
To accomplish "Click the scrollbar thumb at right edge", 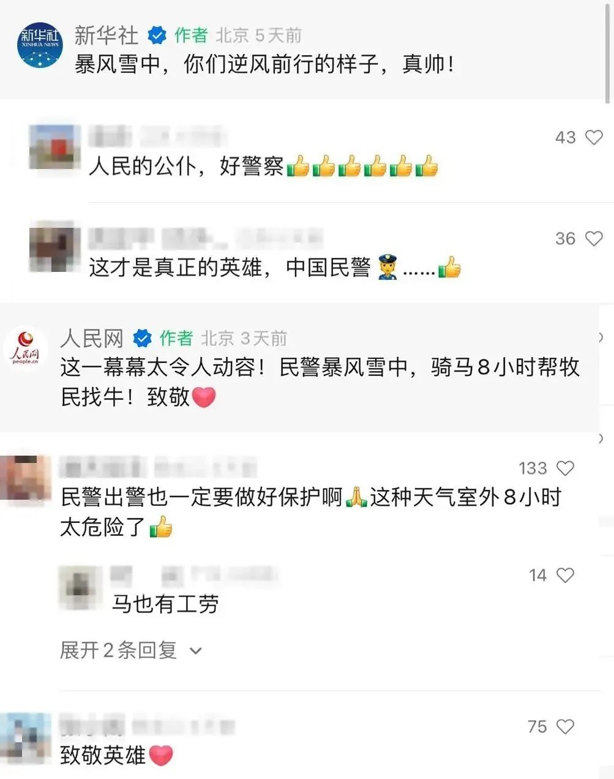I will 608,52.
